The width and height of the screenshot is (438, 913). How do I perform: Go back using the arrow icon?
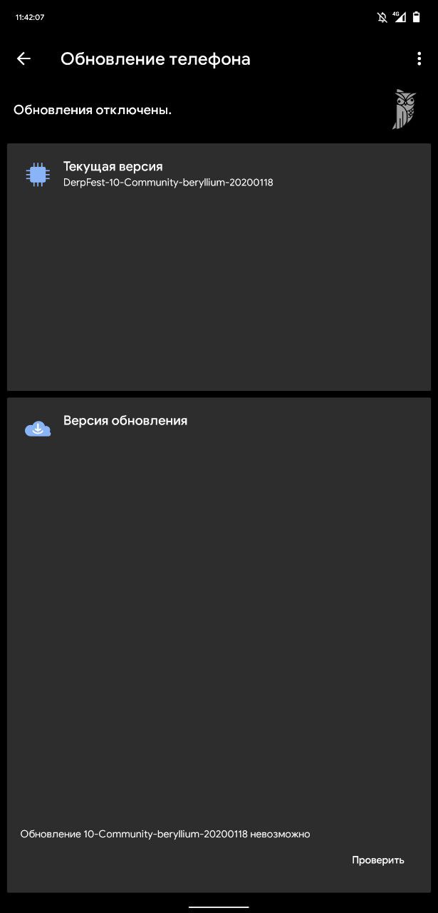click(x=24, y=59)
